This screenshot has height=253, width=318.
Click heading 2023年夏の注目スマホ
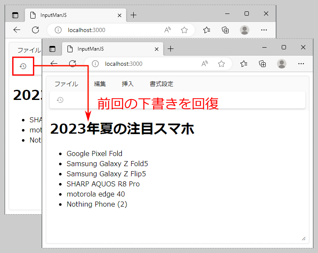[122, 129]
